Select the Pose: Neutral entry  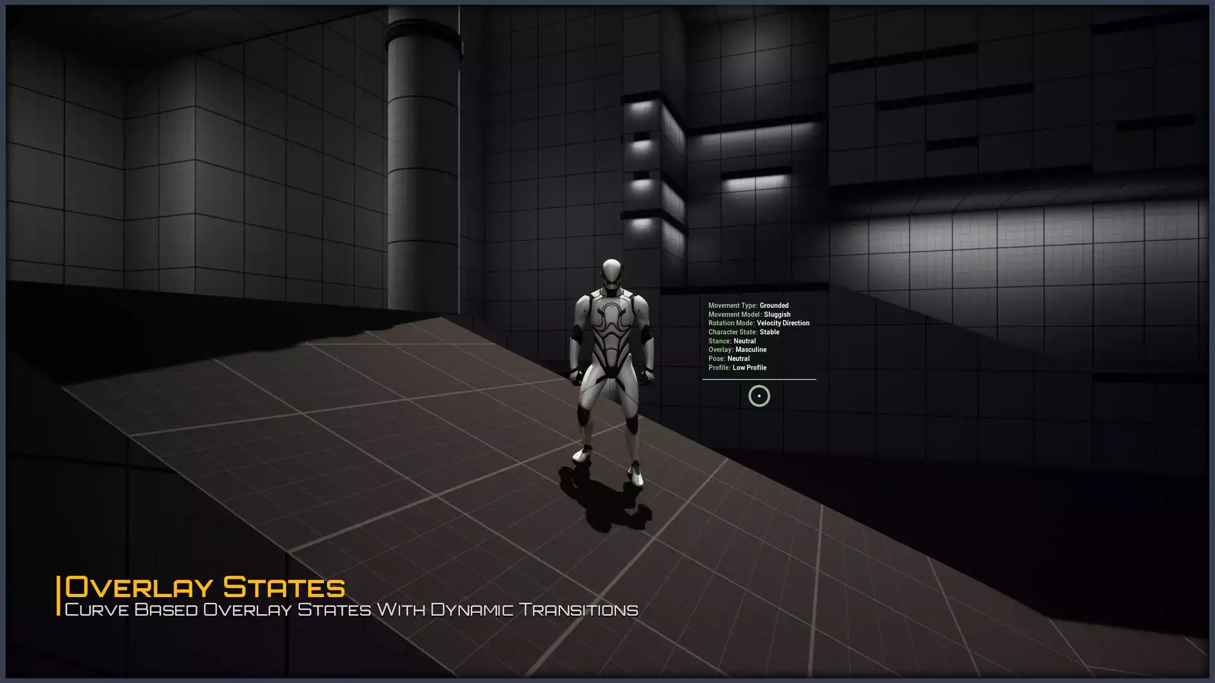728,359
